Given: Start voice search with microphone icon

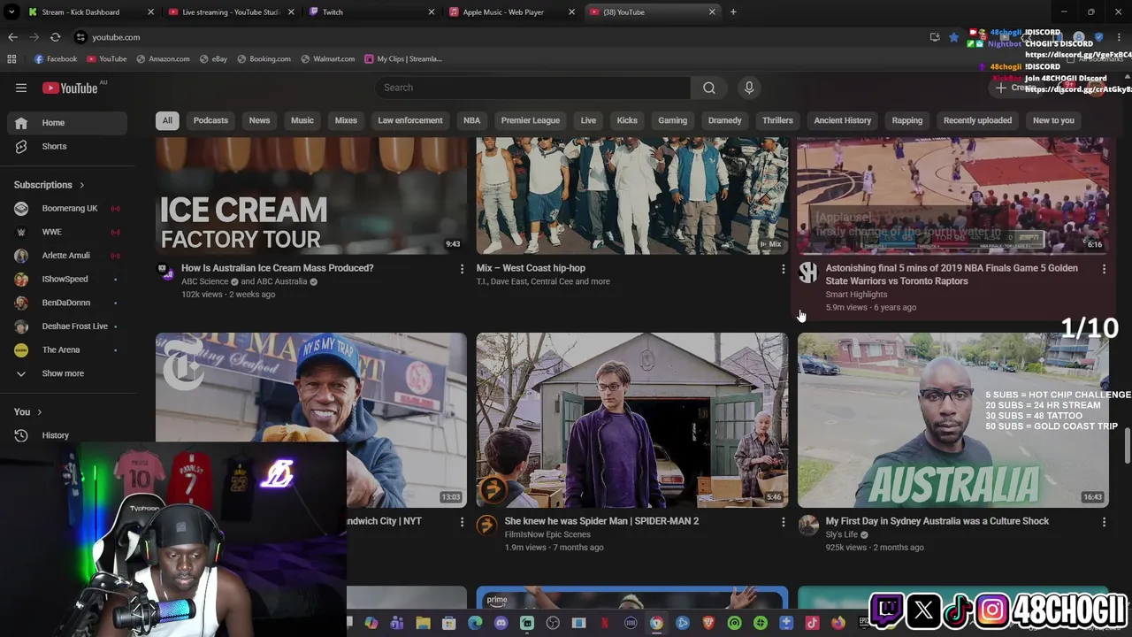Looking at the screenshot, I should point(749,88).
